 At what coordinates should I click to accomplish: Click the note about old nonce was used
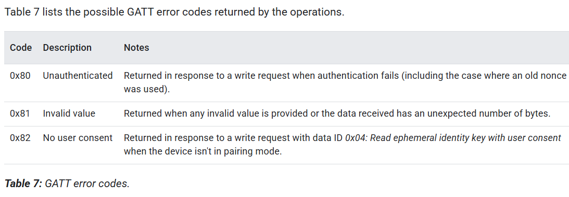click(345, 82)
